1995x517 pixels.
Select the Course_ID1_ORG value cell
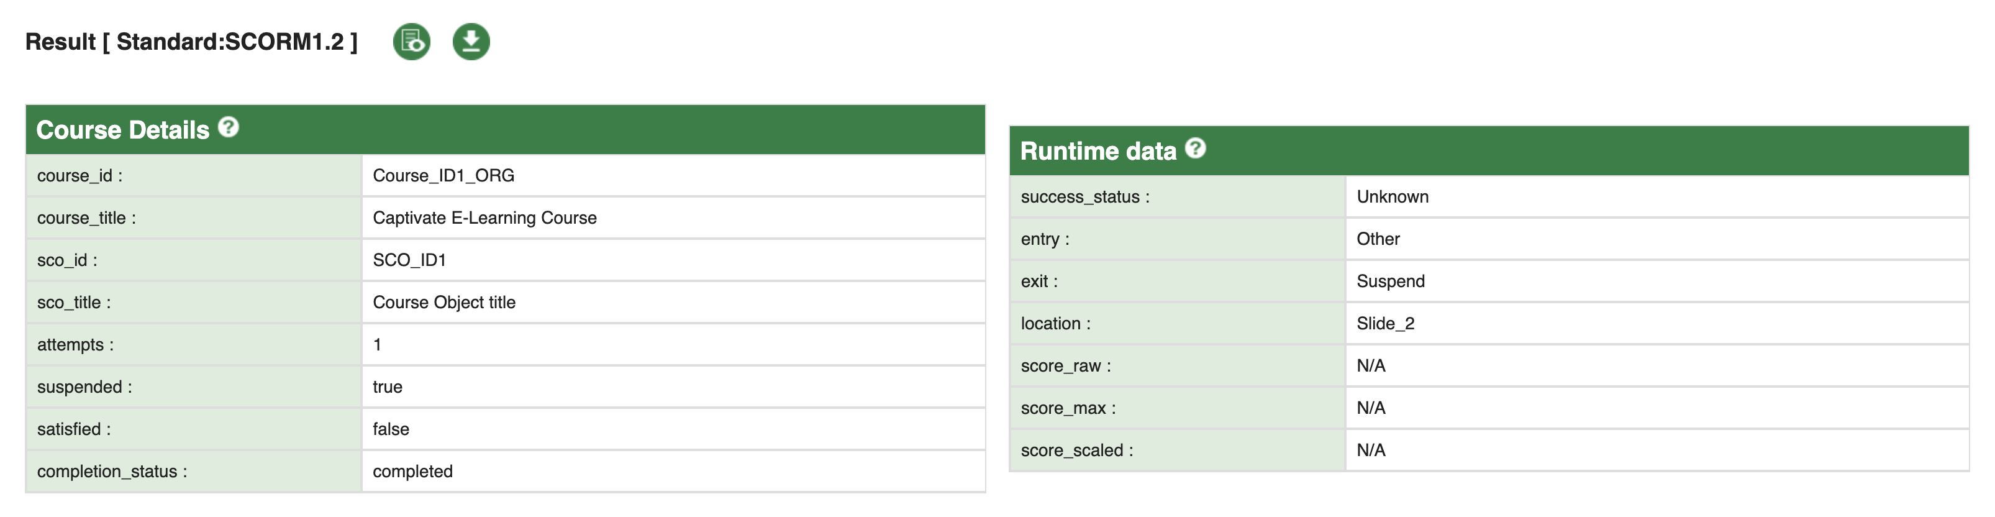(443, 176)
